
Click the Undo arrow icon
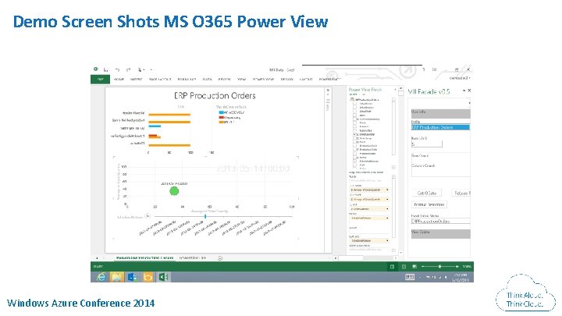point(117,69)
